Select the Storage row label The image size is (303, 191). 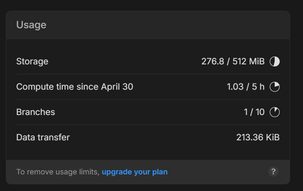32,61
